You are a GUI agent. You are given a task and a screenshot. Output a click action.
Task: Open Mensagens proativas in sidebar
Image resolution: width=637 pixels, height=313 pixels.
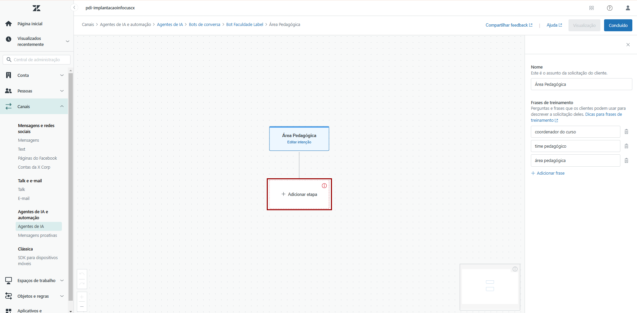click(x=38, y=235)
